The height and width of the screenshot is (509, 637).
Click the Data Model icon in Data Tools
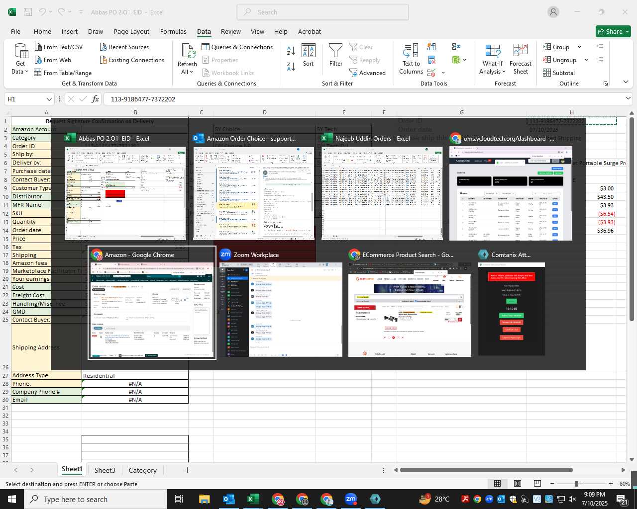coord(456,60)
